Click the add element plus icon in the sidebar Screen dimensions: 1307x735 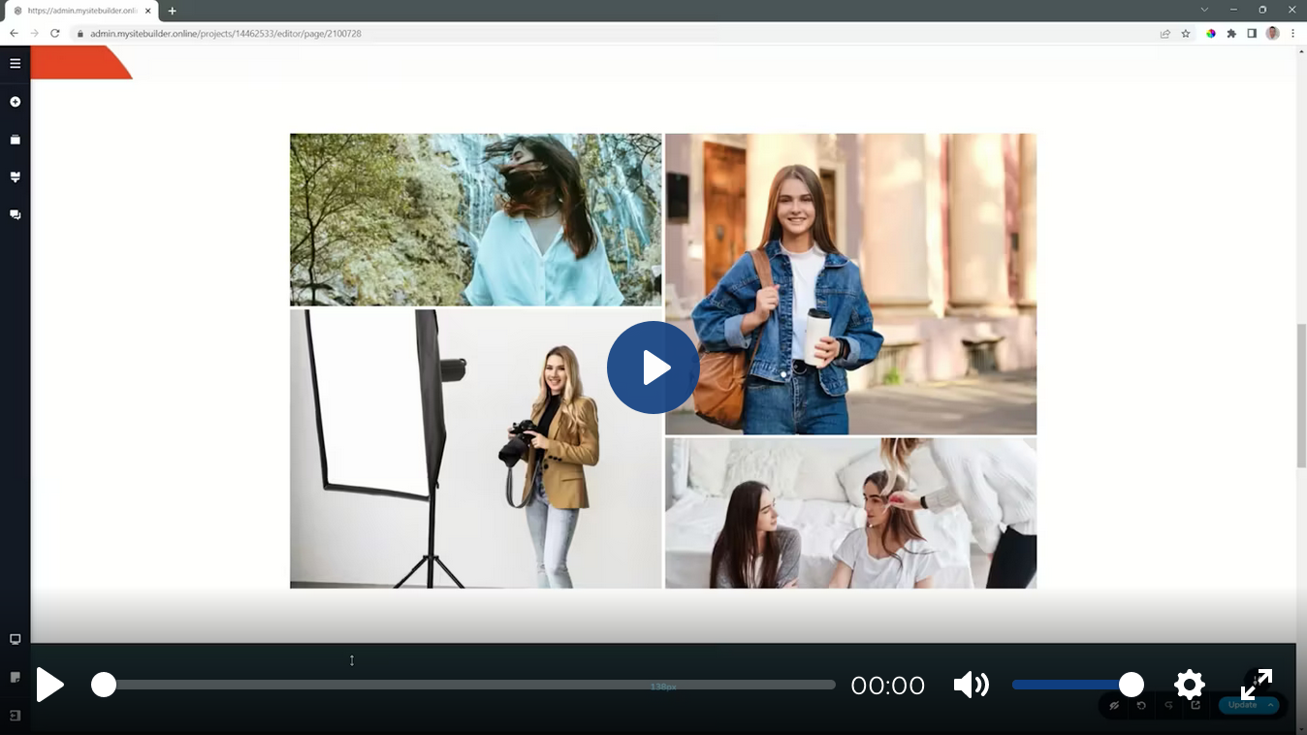[15, 102]
